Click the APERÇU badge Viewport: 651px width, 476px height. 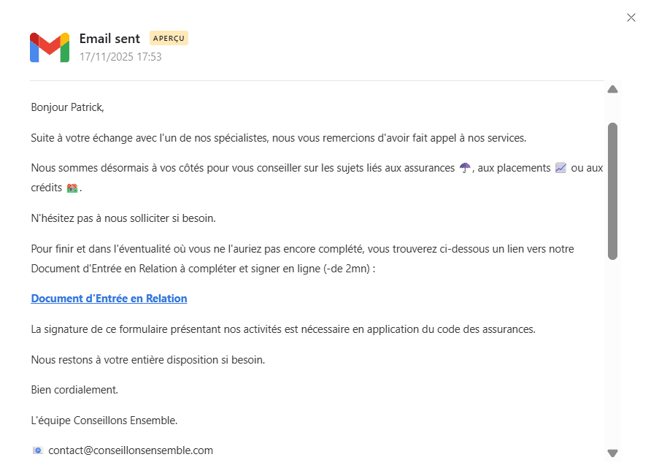click(x=169, y=38)
